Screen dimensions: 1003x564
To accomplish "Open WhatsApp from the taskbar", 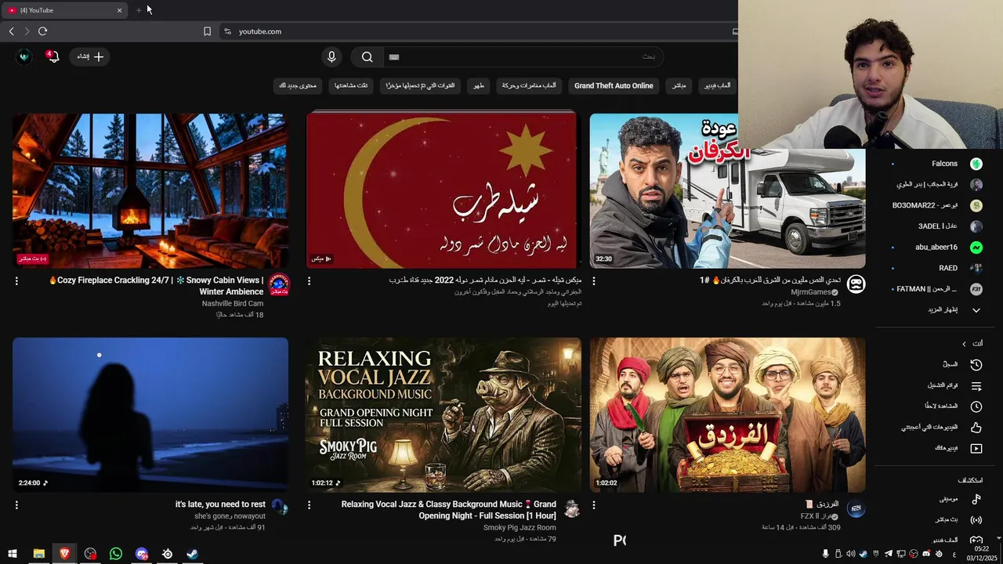I will point(116,554).
